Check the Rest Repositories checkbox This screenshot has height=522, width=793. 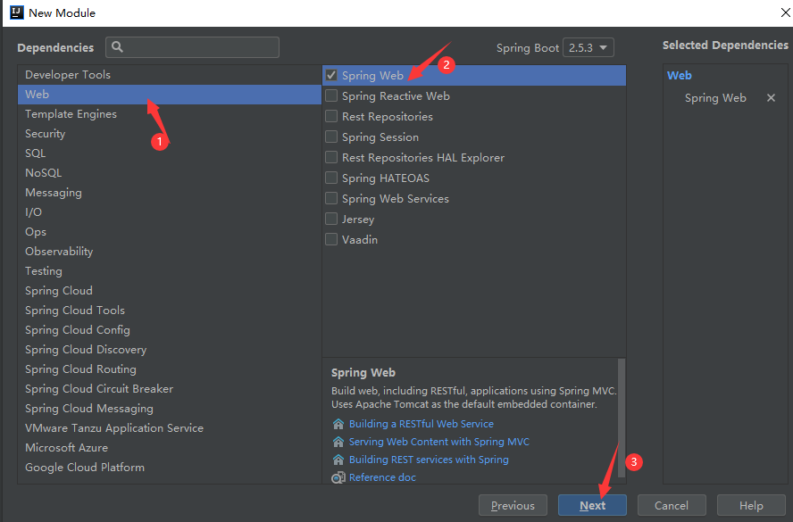click(331, 116)
